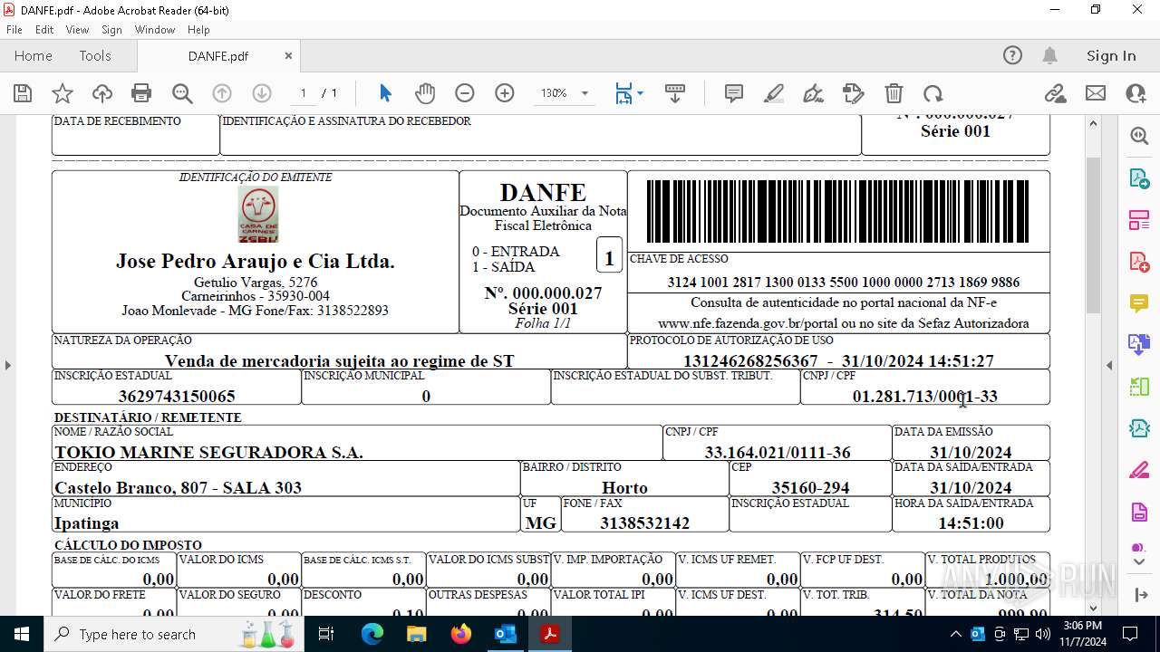Open the Sign pen tool in the toolbar

814,93
